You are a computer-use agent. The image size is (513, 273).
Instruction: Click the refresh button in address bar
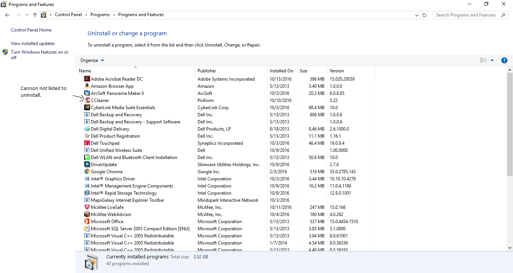tap(424, 15)
